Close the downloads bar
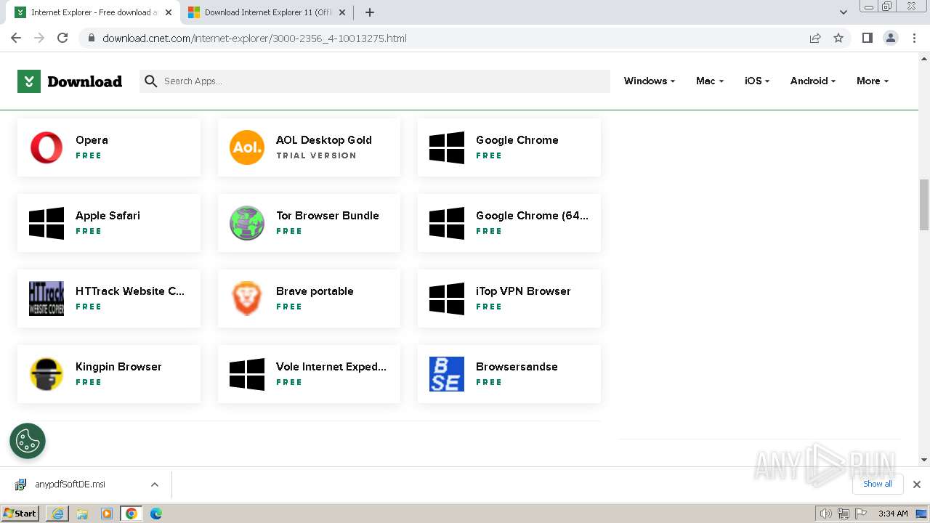930x523 pixels. [x=917, y=485]
